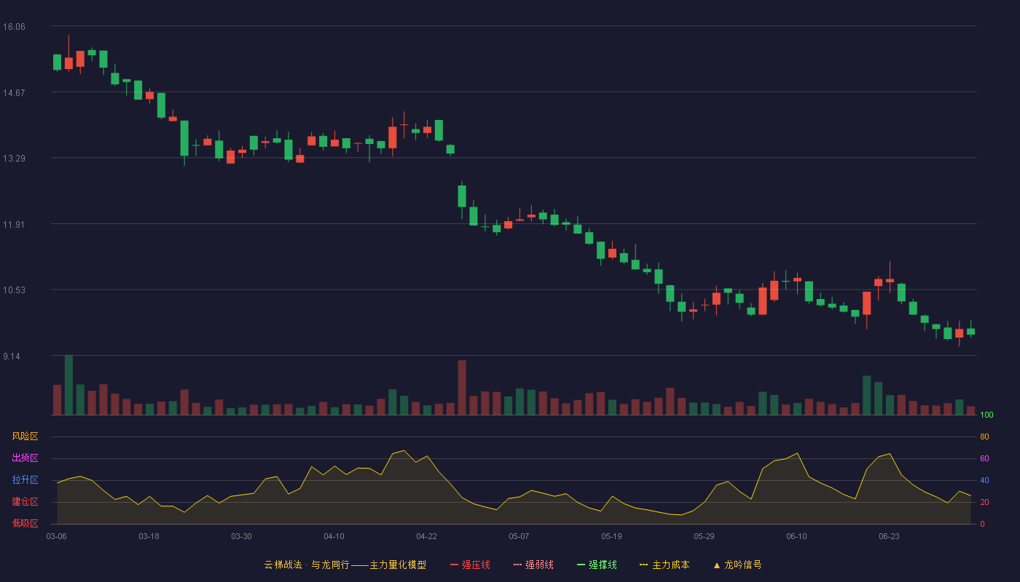Click the orange 80 indicator axis value
Viewport: 1020px width, 582px height.
point(984,436)
